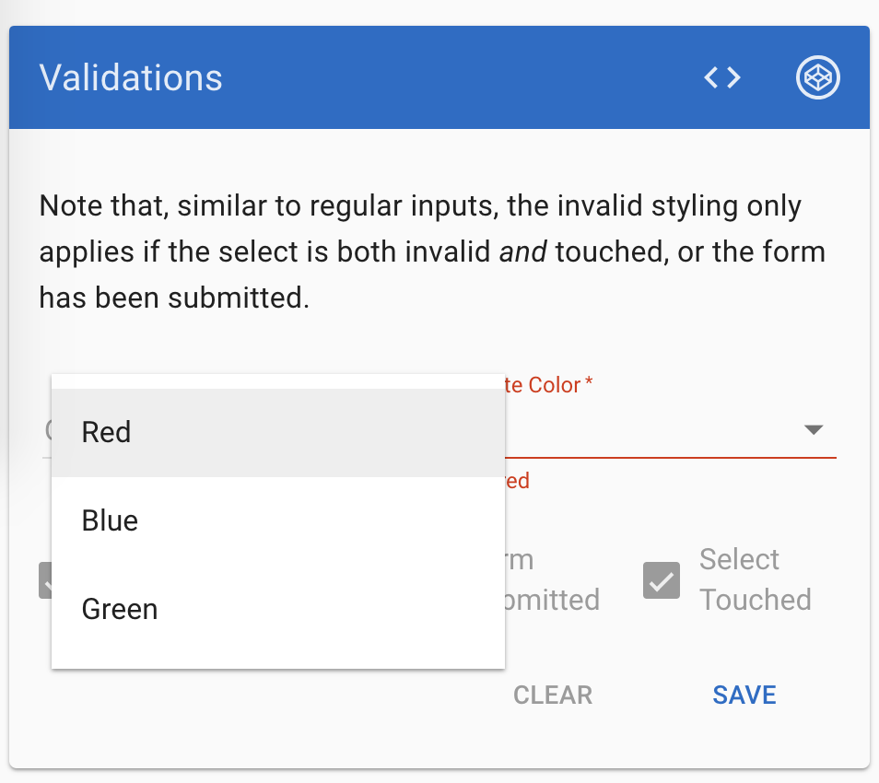This screenshot has width=879, height=783.
Task: Click the checkmark icon in Select Touched checkbox
Action: coord(660,579)
